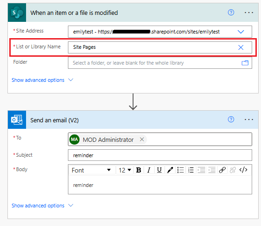
Task: Toggle bold formatting
Action: click(x=139, y=170)
